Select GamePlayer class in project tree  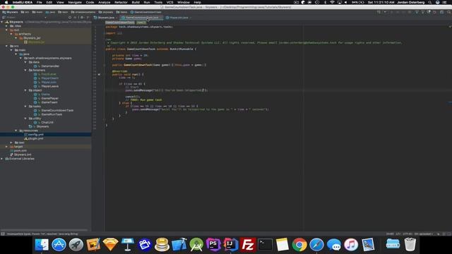tap(50, 99)
